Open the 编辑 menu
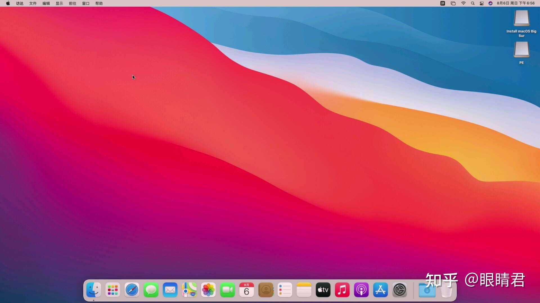Viewport: 540px width, 303px height. [46, 3]
